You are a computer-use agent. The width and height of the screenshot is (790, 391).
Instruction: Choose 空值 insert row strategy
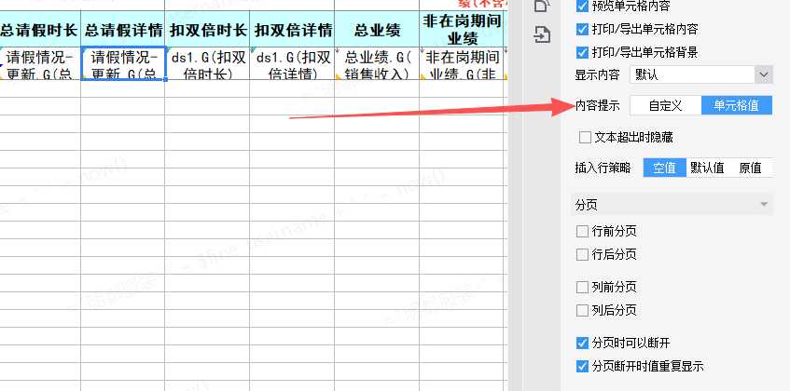coord(664,168)
